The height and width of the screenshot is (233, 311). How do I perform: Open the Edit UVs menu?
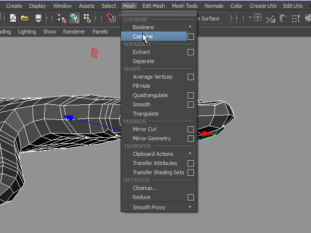[x=293, y=6]
